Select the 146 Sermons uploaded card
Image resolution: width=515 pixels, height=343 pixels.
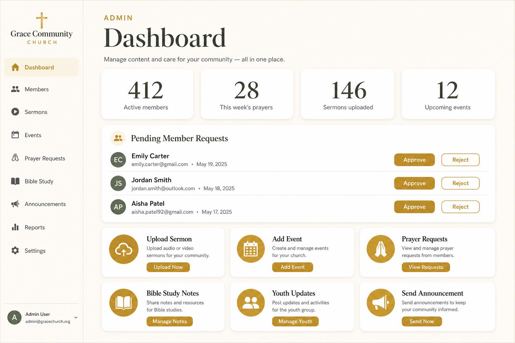[347, 94]
